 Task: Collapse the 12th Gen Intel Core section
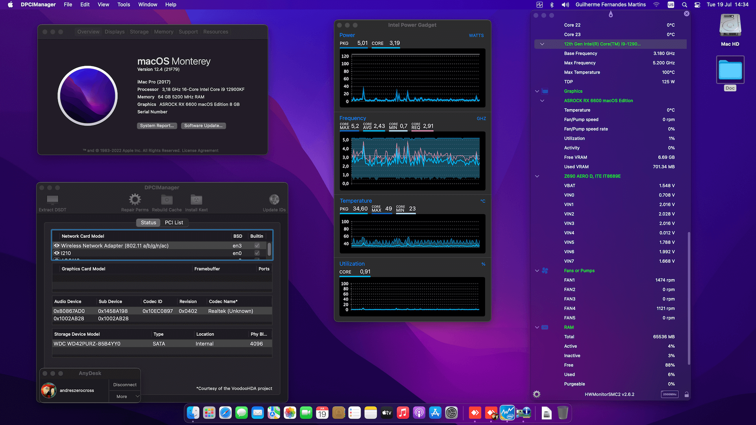pyautogui.click(x=542, y=44)
